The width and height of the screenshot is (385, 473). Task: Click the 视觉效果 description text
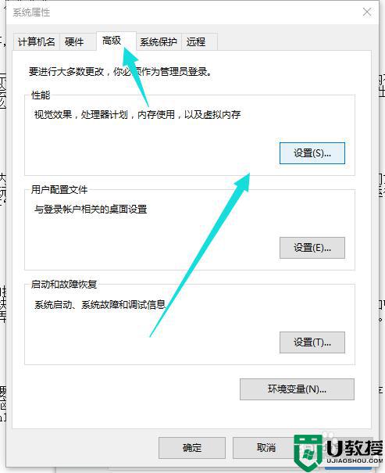[x=137, y=115]
